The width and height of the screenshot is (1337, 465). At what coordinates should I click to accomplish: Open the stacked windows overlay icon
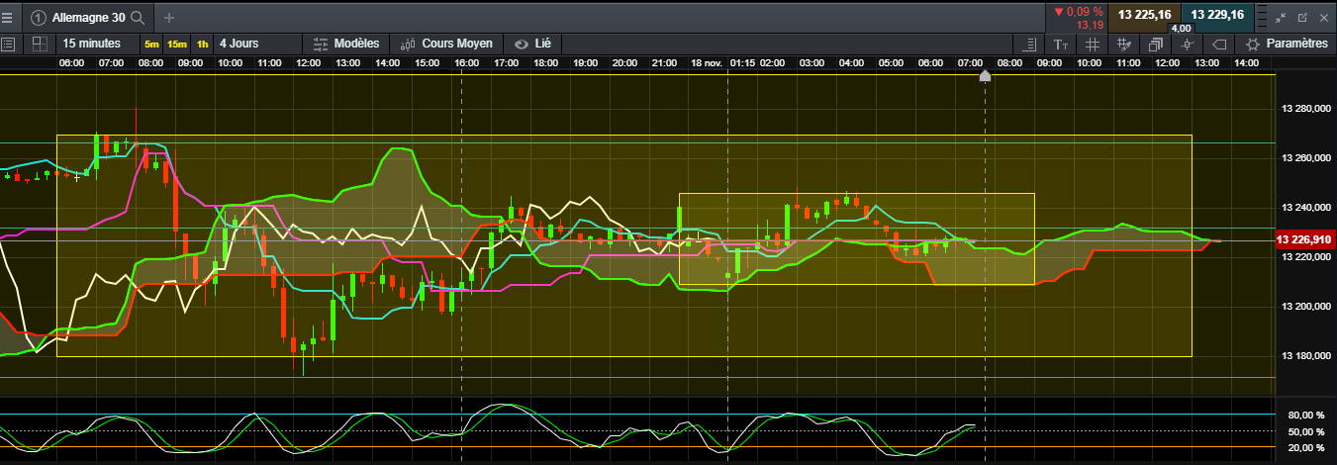pos(1156,45)
